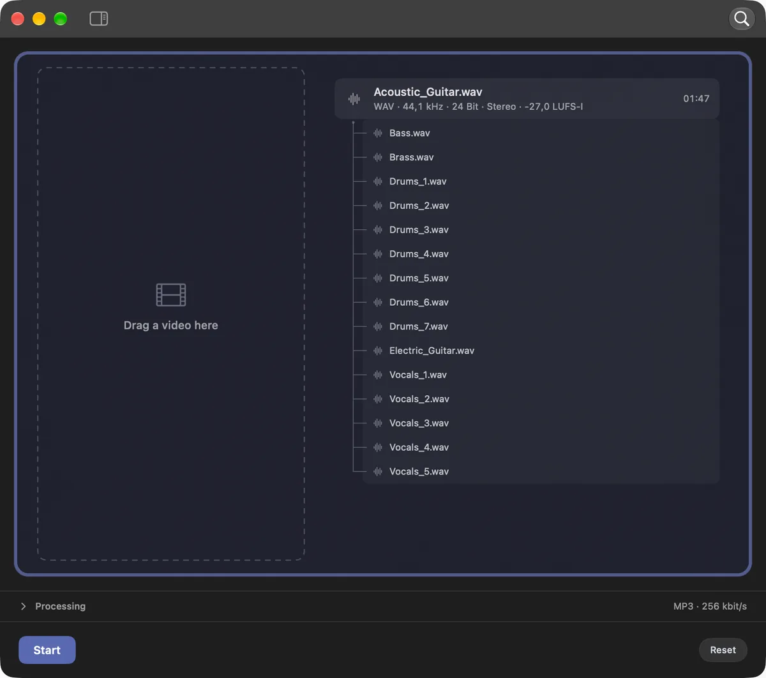Click the waveform icon next to Drums_6.wav
The width and height of the screenshot is (766, 678).
coord(378,303)
